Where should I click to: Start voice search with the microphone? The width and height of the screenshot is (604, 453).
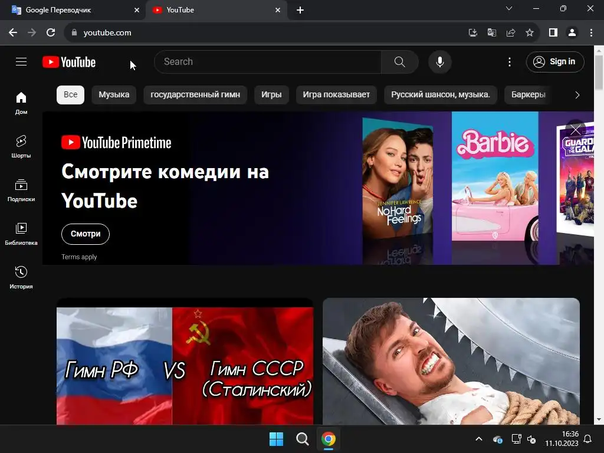[x=440, y=61]
